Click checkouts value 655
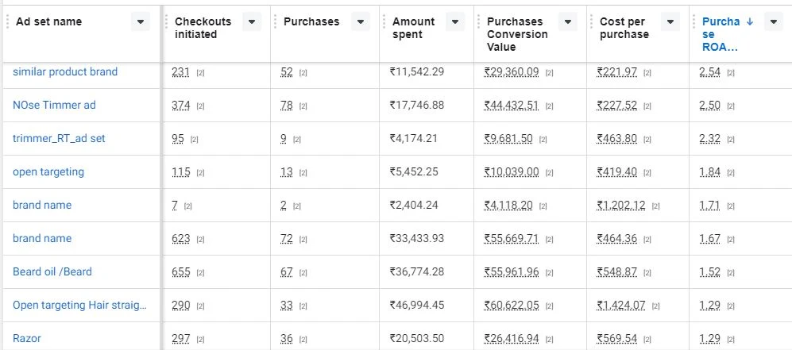The height and width of the screenshot is (350, 792). coord(181,272)
